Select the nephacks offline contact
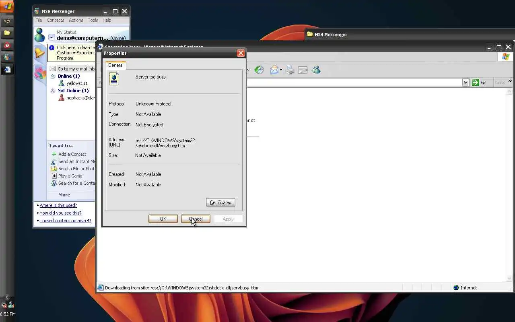This screenshot has width=515, height=322. click(76, 98)
